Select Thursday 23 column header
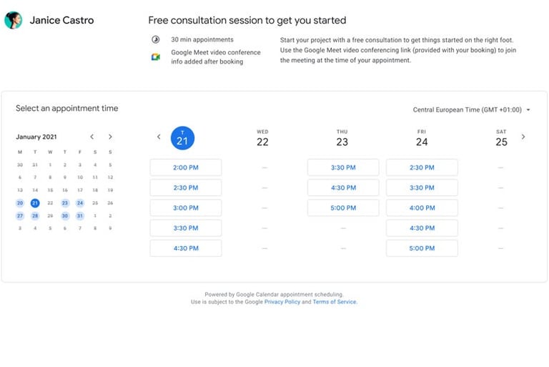The height and width of the screenshot is (367, 549). coord(342,138)
